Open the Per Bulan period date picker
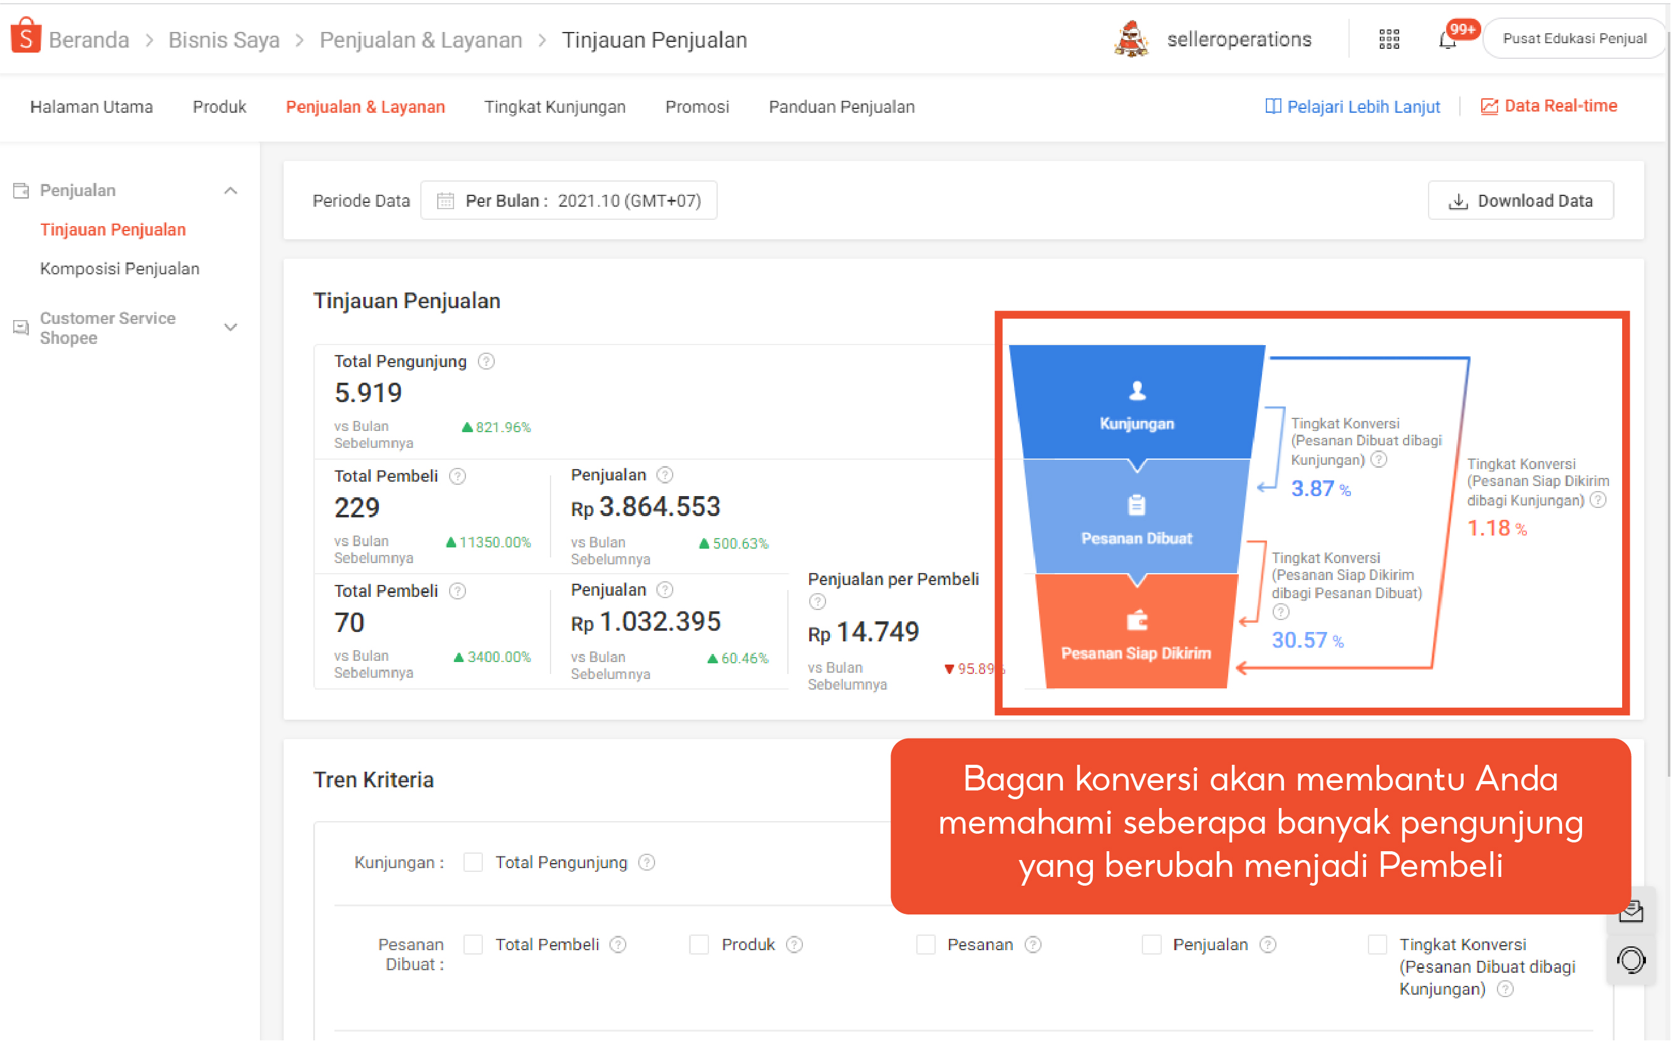 point(569,200)
